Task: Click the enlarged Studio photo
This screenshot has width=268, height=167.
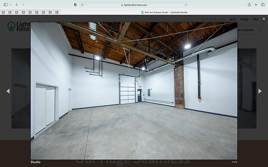Action: tap(134, 91)
